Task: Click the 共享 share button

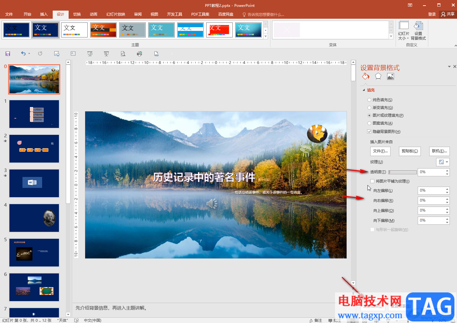Action: [448, 14]
